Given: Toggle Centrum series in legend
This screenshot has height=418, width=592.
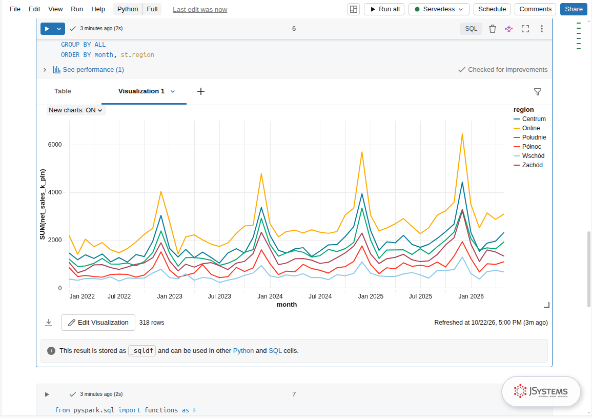Looking at the screenshot, I should [x=529, y=118].
